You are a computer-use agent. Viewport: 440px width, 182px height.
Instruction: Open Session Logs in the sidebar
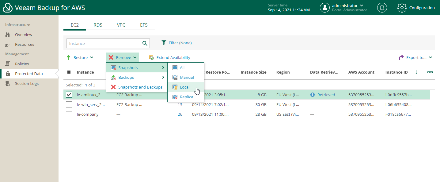click(x=27, y=83)
